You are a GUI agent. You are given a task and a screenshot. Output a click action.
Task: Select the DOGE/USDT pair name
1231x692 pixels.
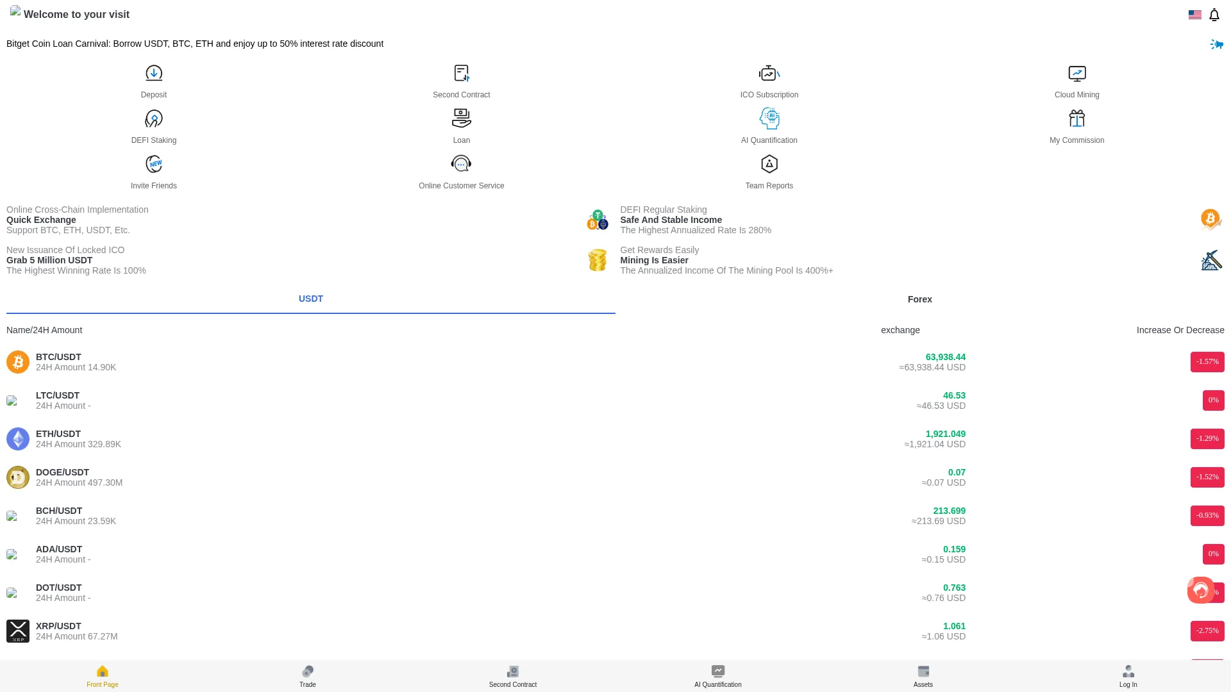pyautogui.click(x=62, y=472)
